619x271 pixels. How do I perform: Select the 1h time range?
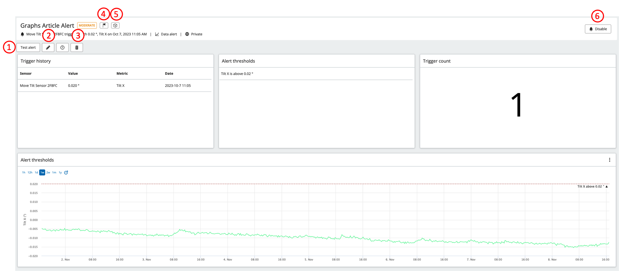pyautogui.click(x=24, y=172)
